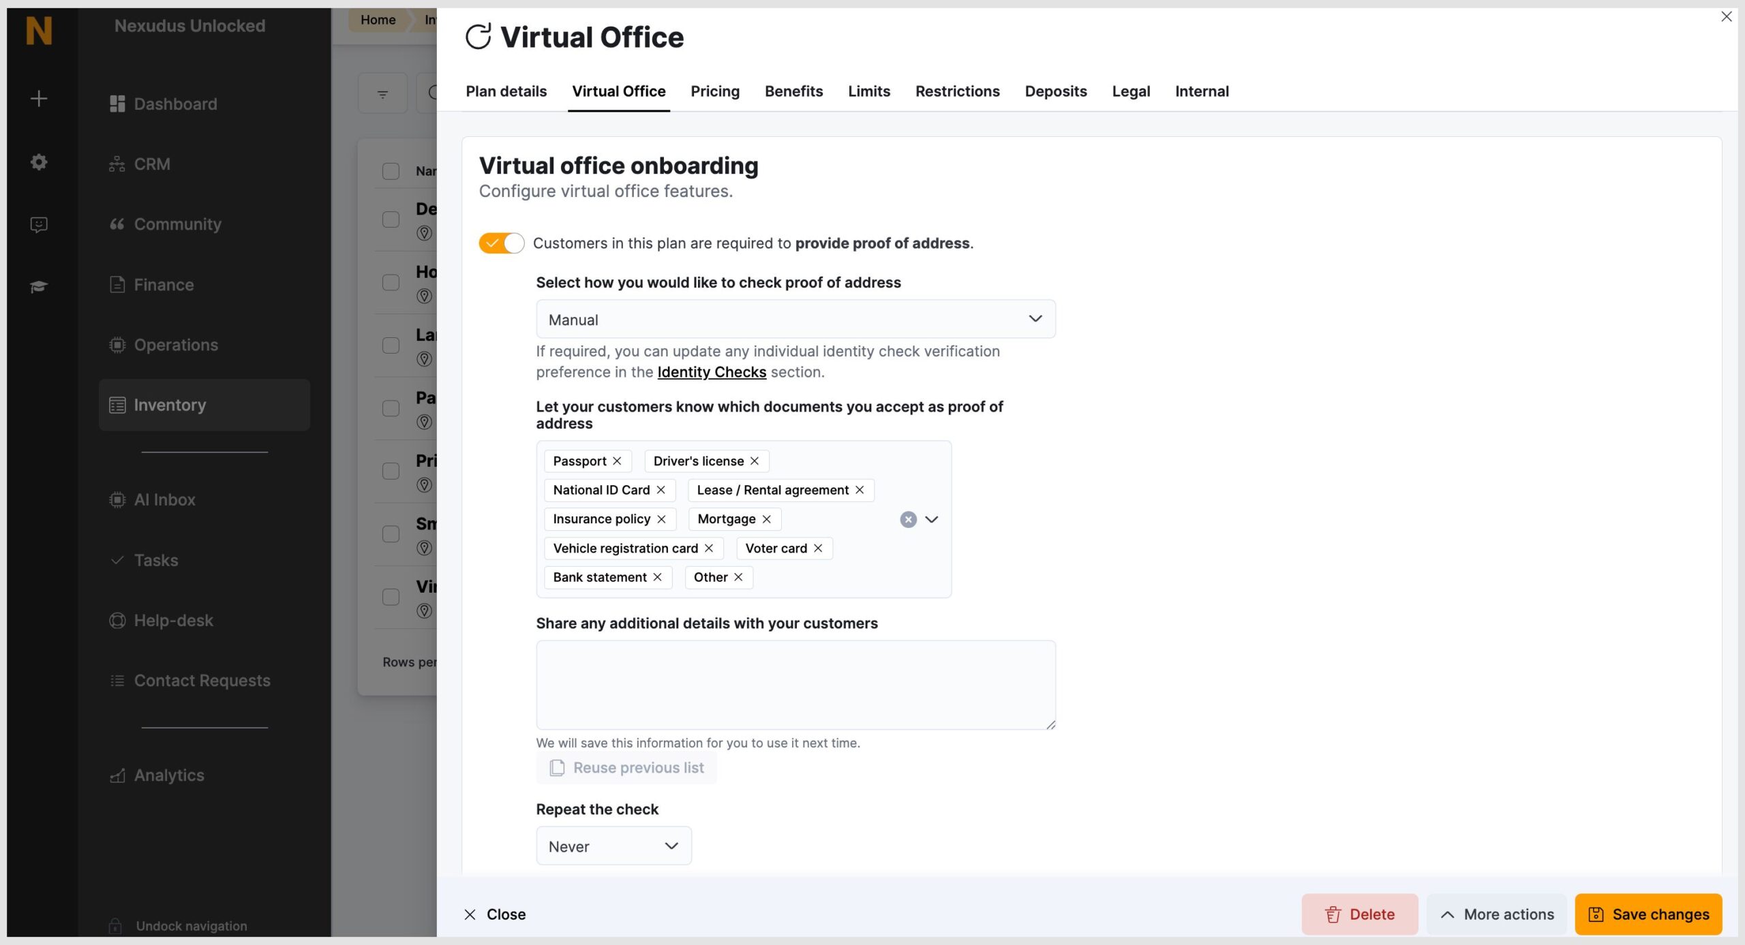Open the Repeat the check Never dropdown
The height and width of the screenshot is (945, 1745).
coord(613,846)
